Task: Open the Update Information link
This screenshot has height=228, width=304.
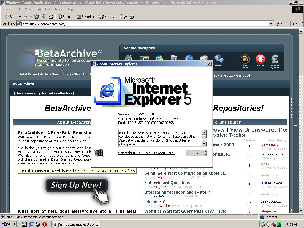Action: pos(167,118)
